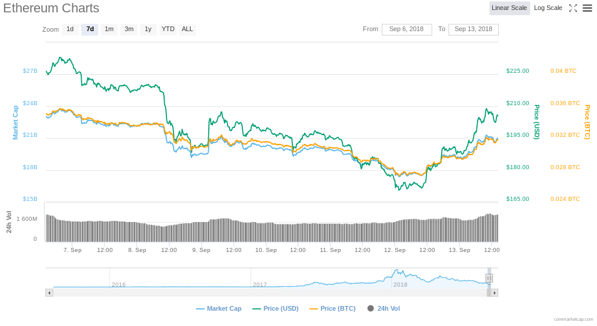Click 2017 in the navigator timeline
The image size is (597, 326).
[259, 284]
